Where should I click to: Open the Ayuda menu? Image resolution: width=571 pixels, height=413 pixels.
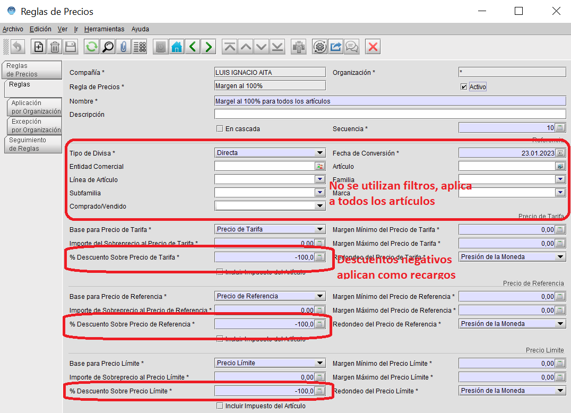140,29
